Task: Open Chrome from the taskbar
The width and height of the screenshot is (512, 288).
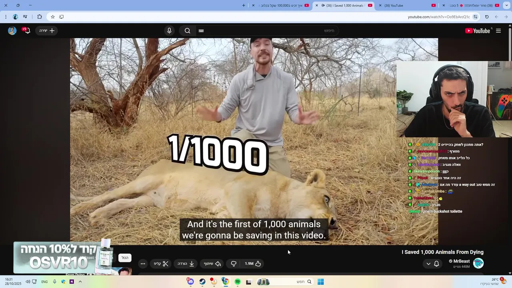Action: pos(225,282)
